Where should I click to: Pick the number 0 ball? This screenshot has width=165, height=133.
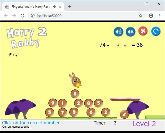click(x=74, y=112)
